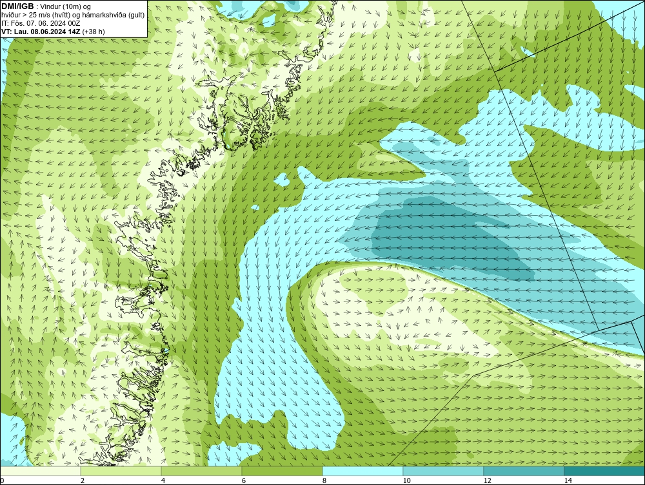Click the legend label '10'
This screenshot has width=645, height=485.
point(406,480)
